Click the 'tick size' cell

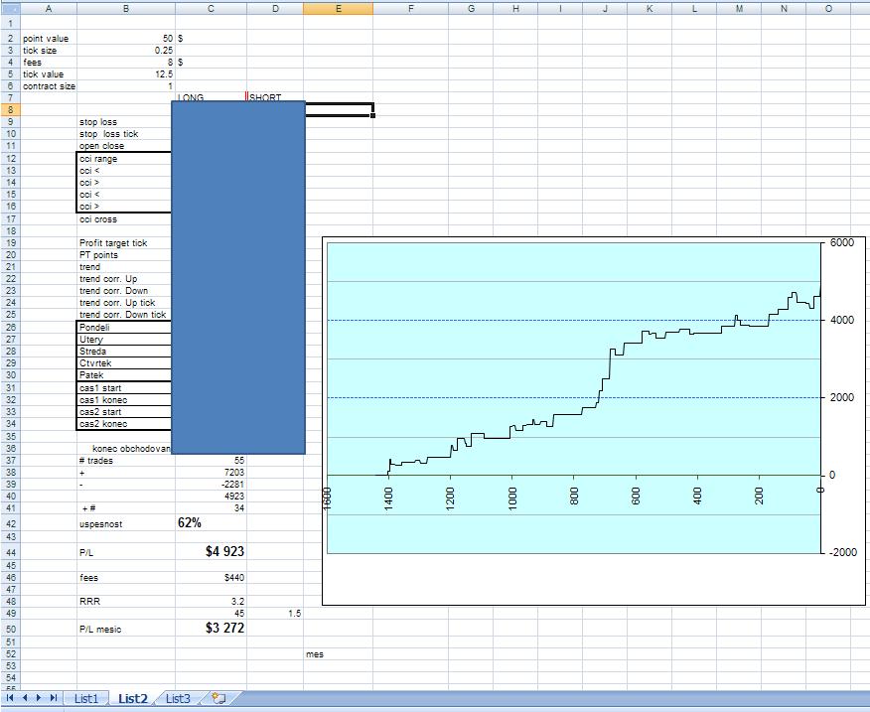point(49,51)
